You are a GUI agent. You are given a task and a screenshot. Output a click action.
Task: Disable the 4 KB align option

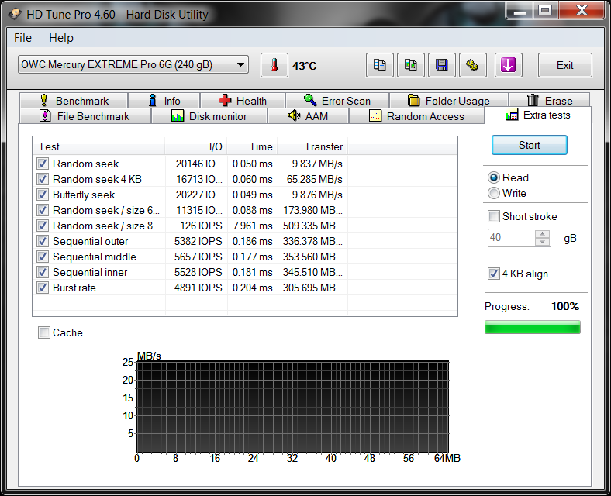pos(494,274)
